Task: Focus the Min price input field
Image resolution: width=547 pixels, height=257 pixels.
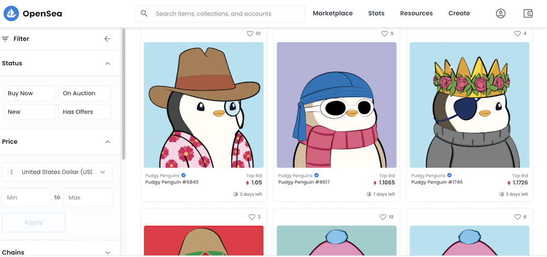Action: (x=27, y=198)
